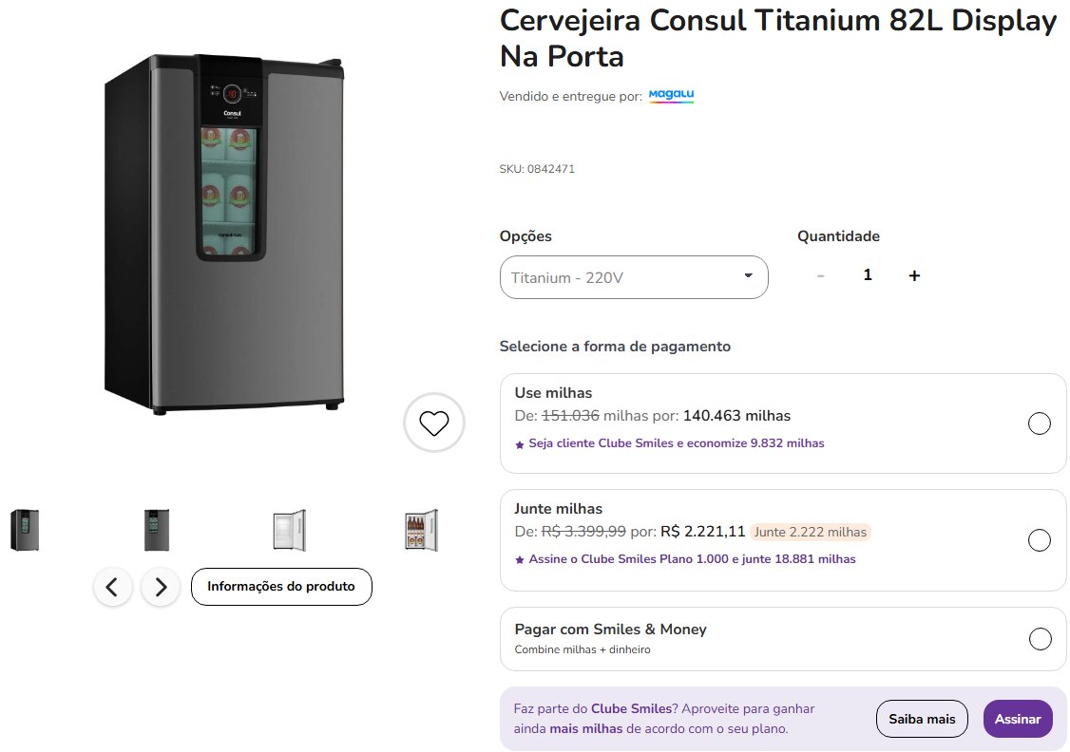Add product to favorites with heart icon
Screen dimensions: 1070x752
(x=434, y=423)
